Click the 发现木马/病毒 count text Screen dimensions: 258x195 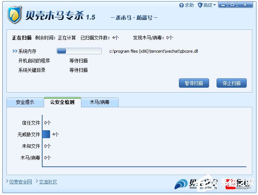[x=153, y=38]
